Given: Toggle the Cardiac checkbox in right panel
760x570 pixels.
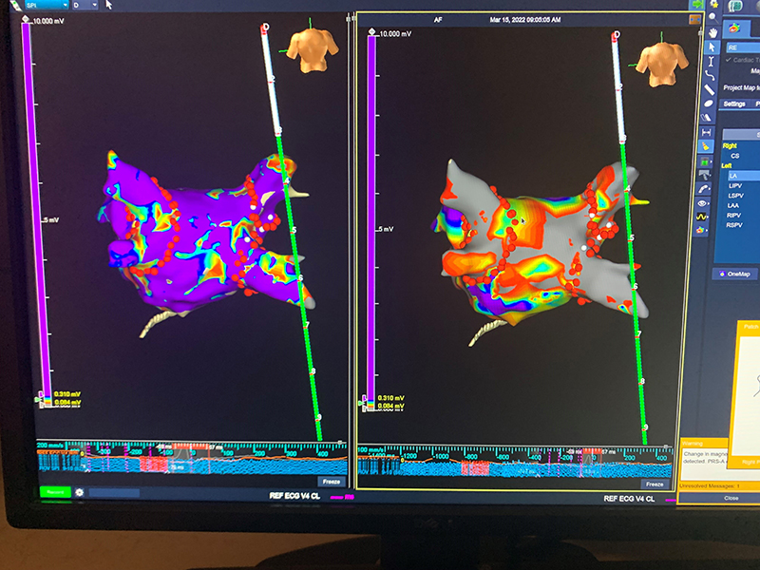Looking at the screenshot, I should coord(730,60).
